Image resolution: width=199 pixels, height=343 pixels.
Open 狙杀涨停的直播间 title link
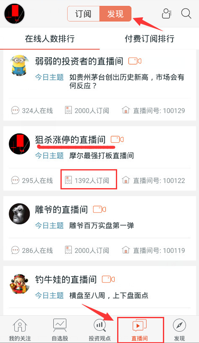pyautogui.click(x=70, y=140)
